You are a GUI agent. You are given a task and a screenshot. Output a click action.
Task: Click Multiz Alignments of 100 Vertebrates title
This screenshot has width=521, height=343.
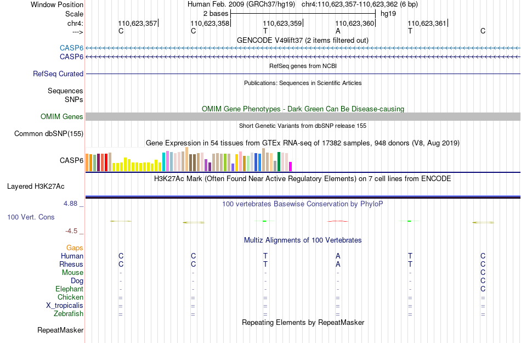(x=303, y=240)
